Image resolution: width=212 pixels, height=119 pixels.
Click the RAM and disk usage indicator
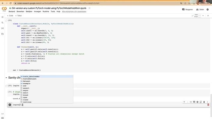point(196,16)
